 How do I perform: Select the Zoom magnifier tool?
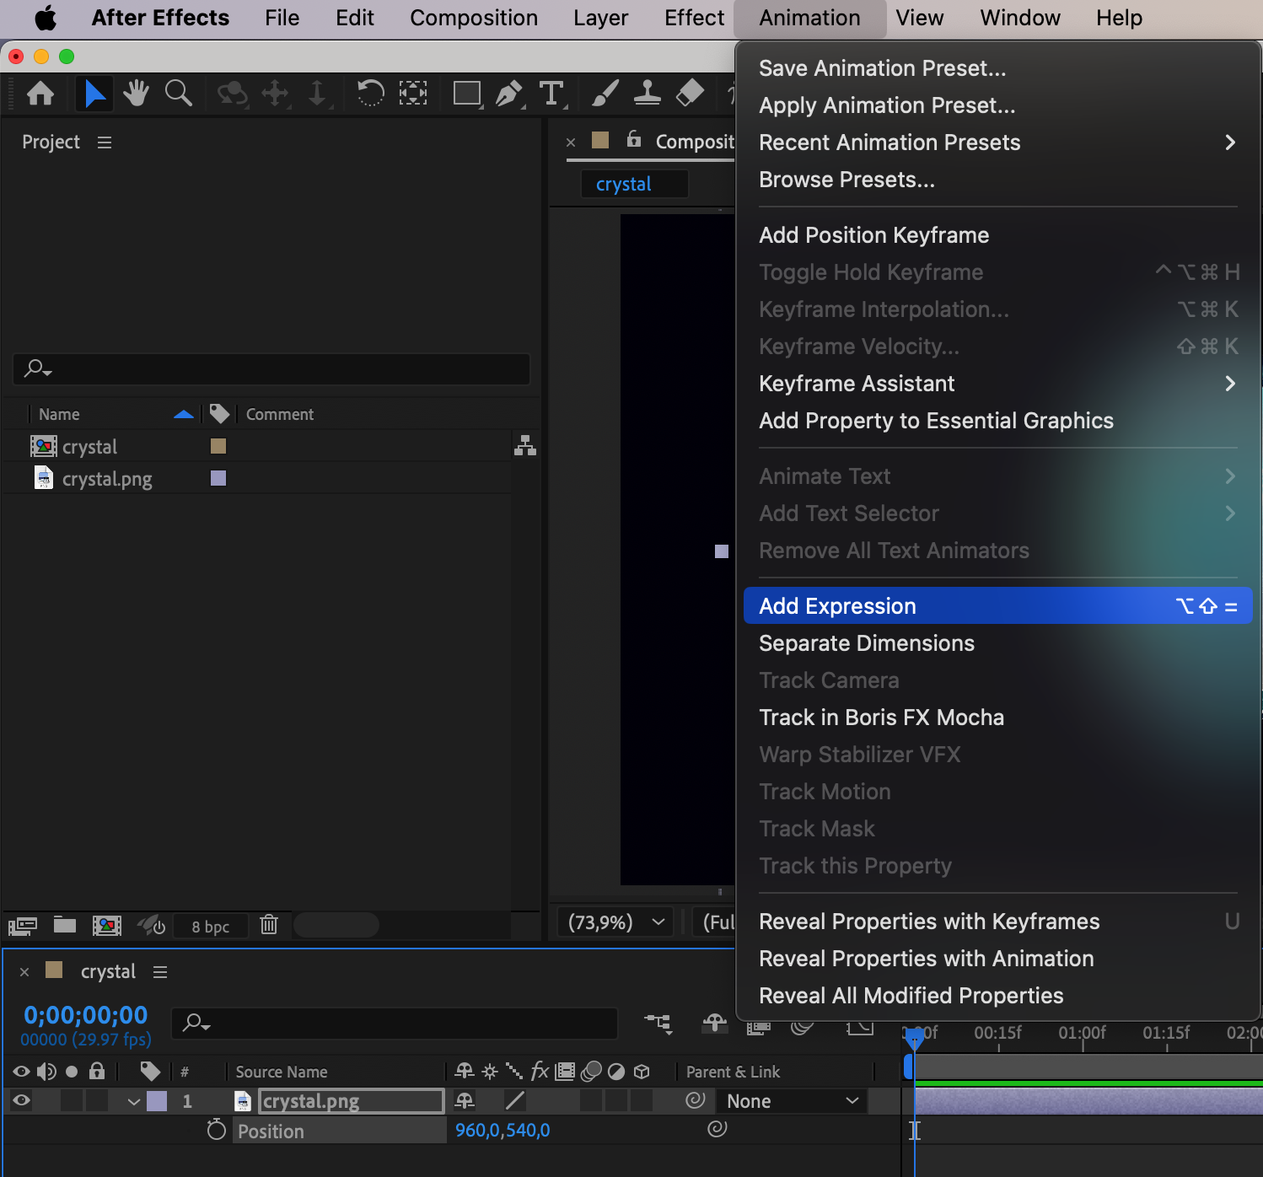[x=178, y=93]
